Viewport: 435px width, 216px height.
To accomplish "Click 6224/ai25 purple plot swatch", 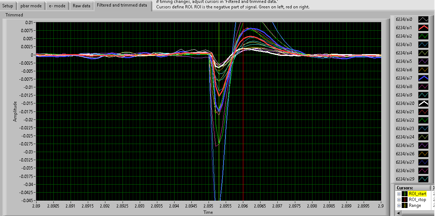I will pyautogui.click(x=423, y=145).
